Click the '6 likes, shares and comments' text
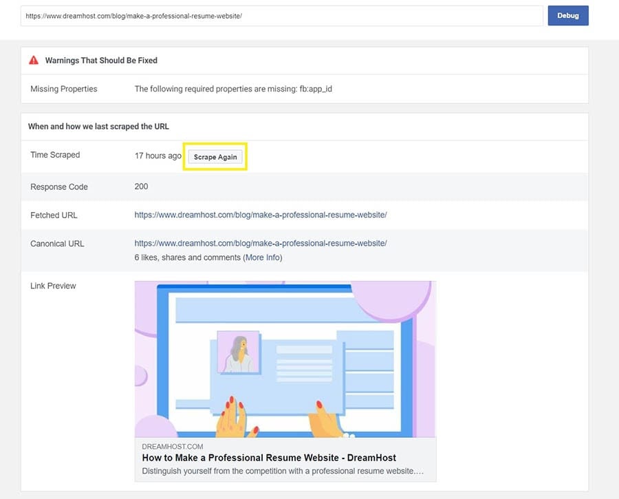This screenshot has width=619, height=499. click(x=187, y=257)
